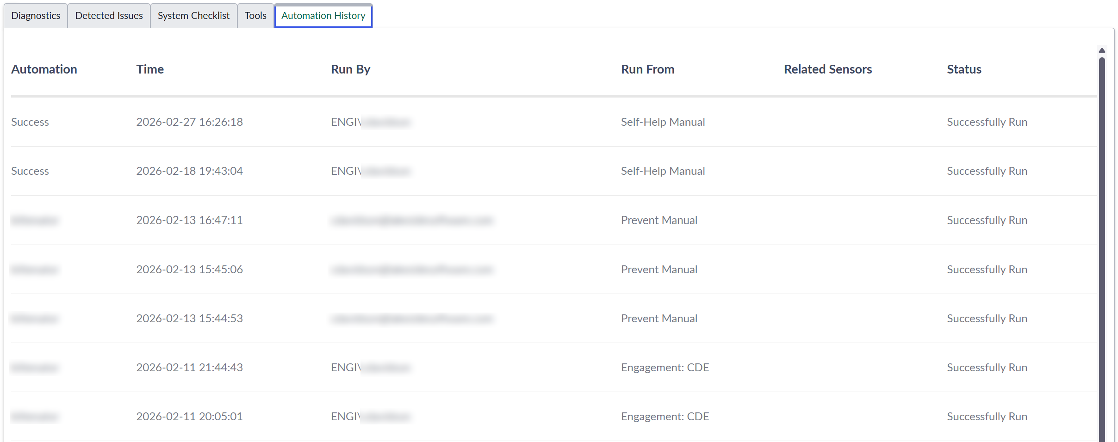This screenshot has height=442, width=1118.
Task: Open the Detected Issues tab
Action: tap(109, 16)
